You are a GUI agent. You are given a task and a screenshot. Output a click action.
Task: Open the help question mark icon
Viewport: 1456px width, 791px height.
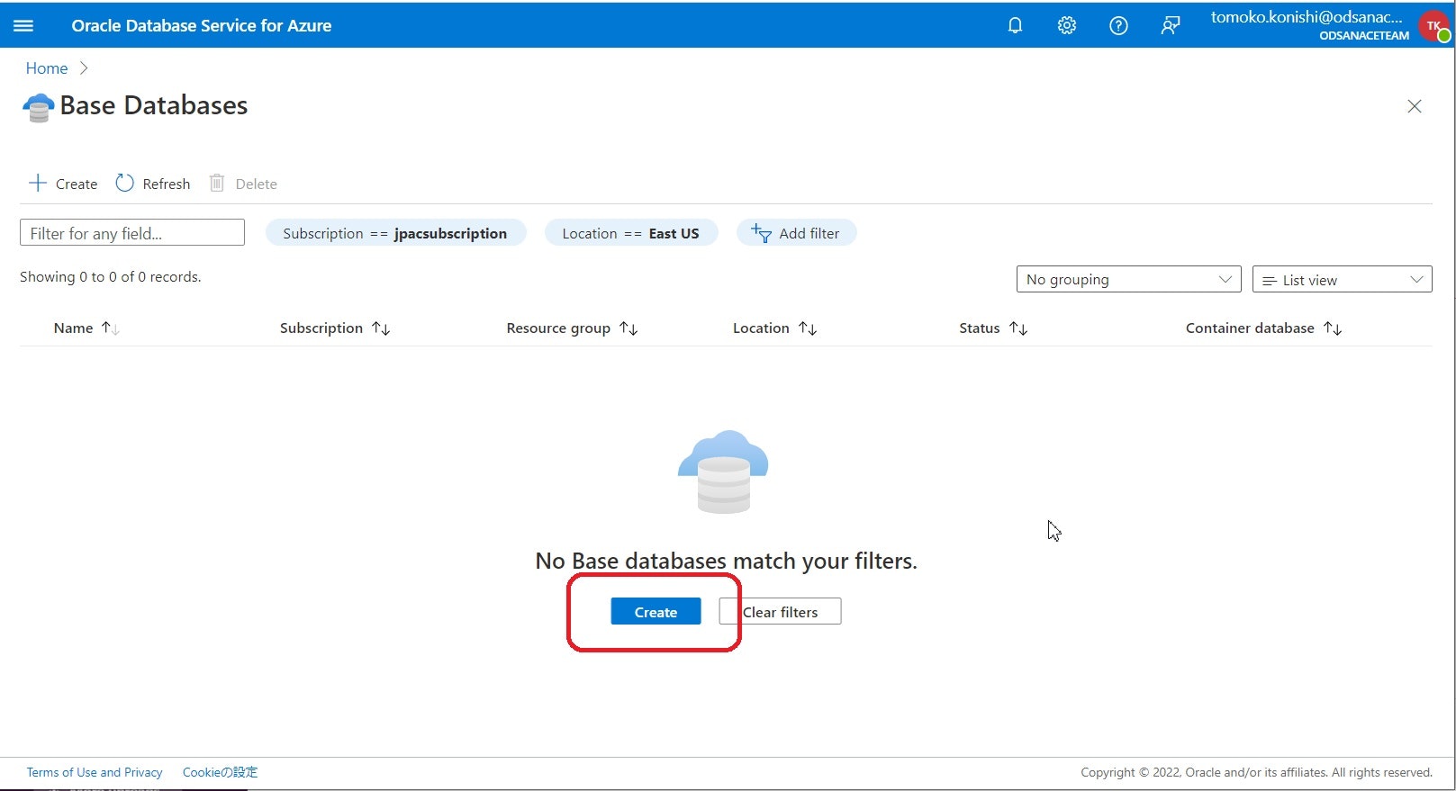click(x=1118, y=25)
